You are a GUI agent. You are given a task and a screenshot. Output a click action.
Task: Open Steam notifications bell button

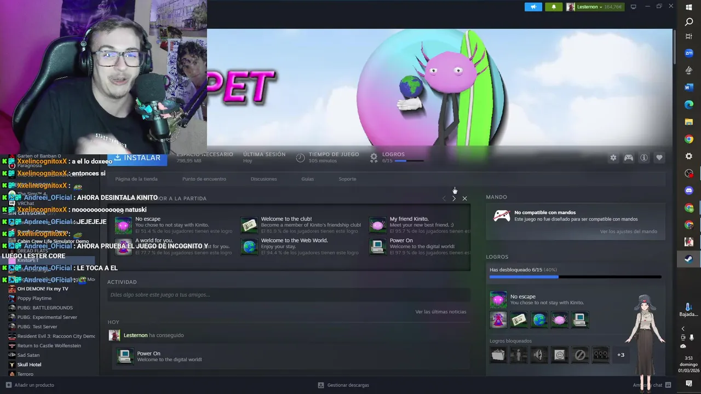pos(554,7)
